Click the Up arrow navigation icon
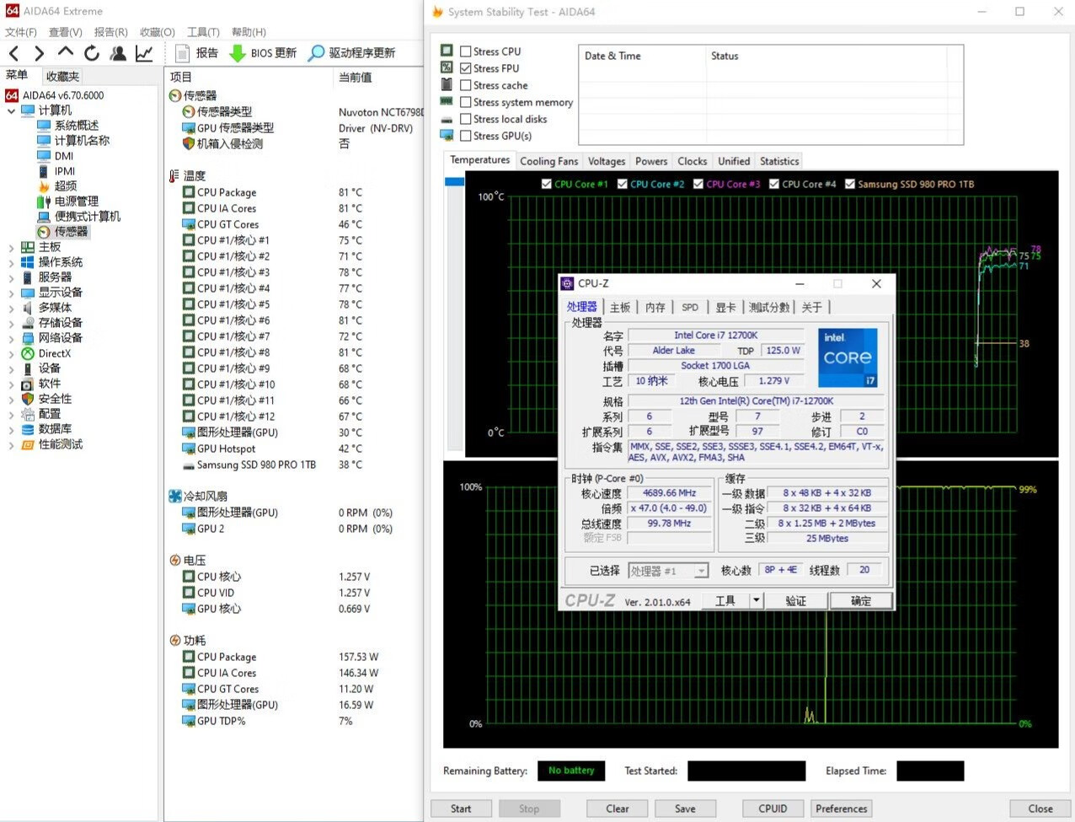The image size is (1075, 822). pos(66,53)
